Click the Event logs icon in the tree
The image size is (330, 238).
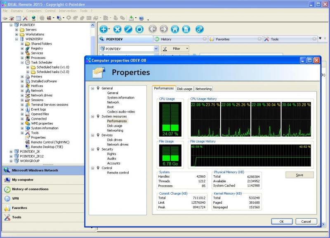28,109
